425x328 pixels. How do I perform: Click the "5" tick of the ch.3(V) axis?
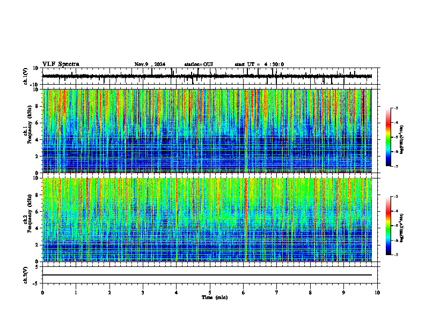(x=36, y=267)
